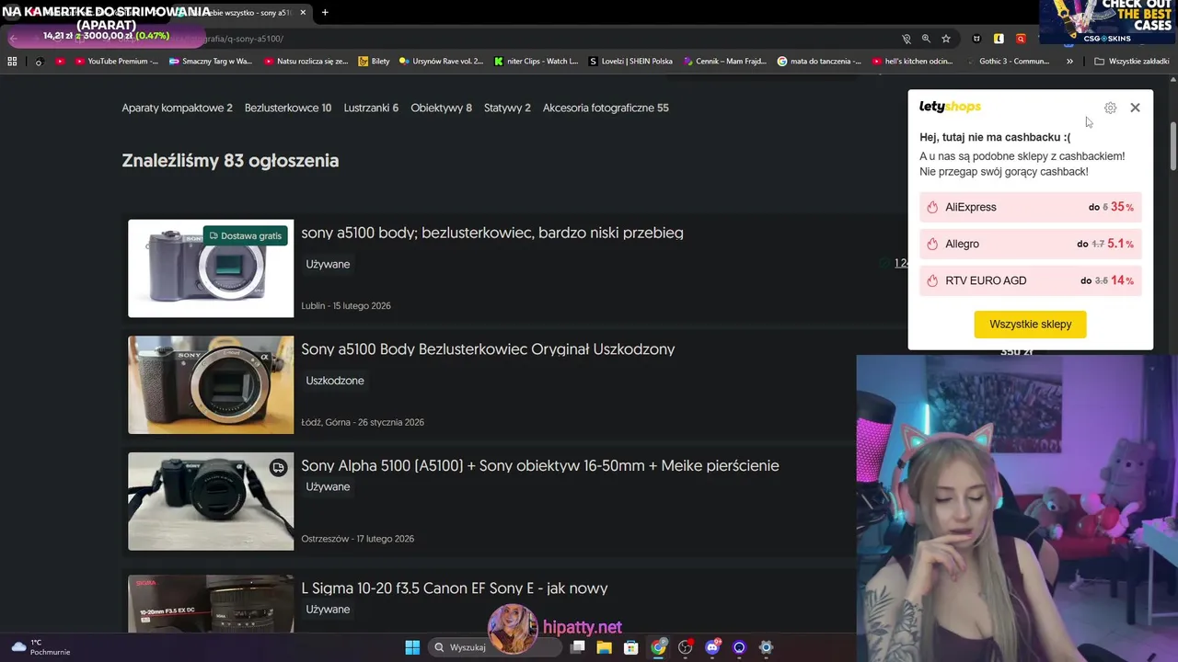The image size is (1178, 662).
Task: Open Ursynów Rave vol. 2 bookmark
Action: click(x=441, y=62)
